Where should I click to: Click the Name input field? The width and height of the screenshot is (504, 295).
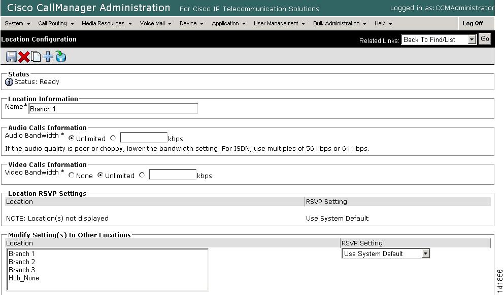(x=113, y=109)
